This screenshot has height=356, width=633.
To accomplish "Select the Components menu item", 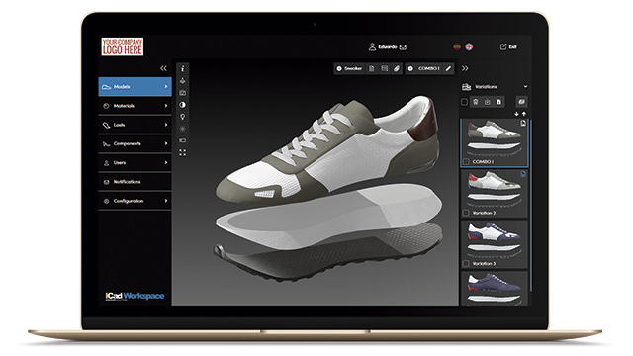I will tap(135, 143).
